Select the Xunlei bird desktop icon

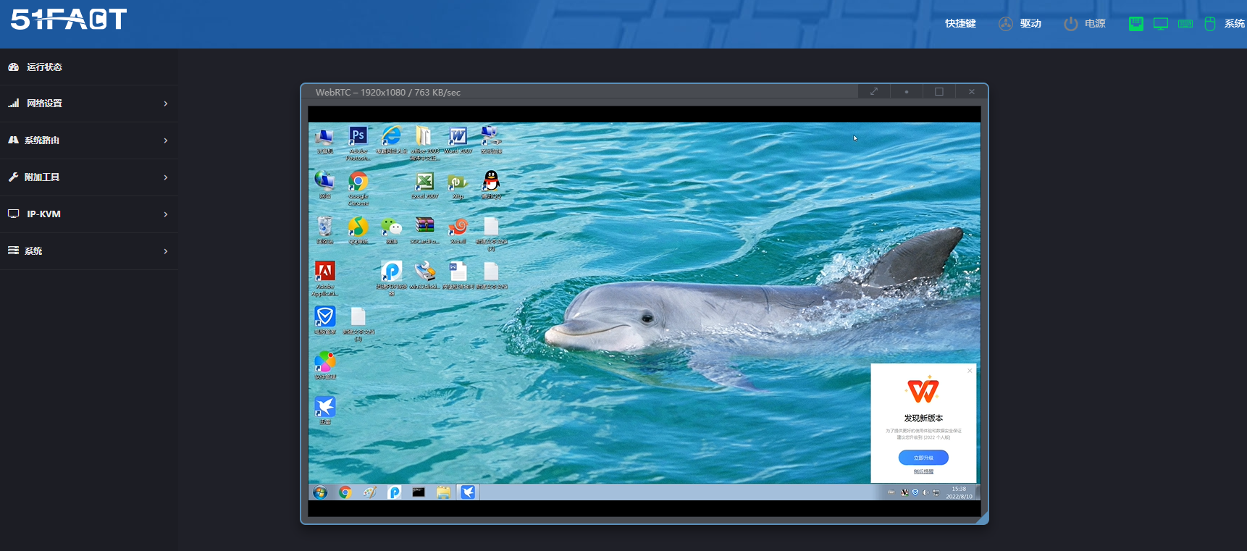click(324, 409)
